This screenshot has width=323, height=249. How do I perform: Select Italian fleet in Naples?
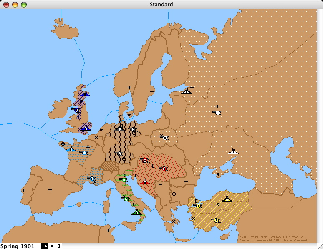[136, 212]
